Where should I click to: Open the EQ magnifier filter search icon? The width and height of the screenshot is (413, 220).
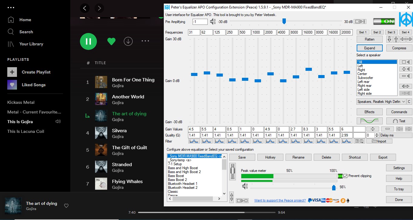(359, 141)
